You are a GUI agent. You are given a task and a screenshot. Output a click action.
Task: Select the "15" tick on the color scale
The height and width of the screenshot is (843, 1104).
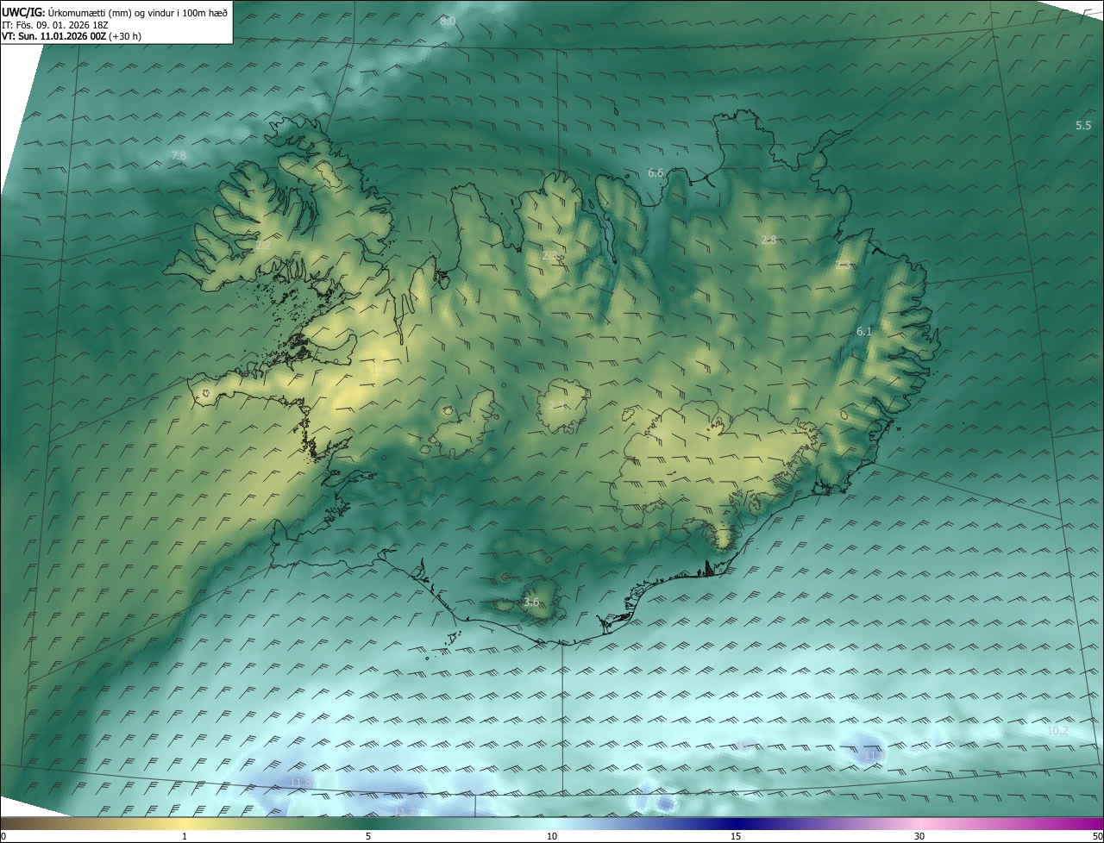[736, 836]
